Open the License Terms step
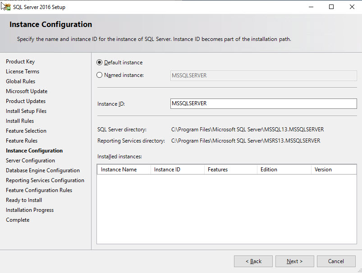Viewport: 362px width, 273px height. [22, 71]
